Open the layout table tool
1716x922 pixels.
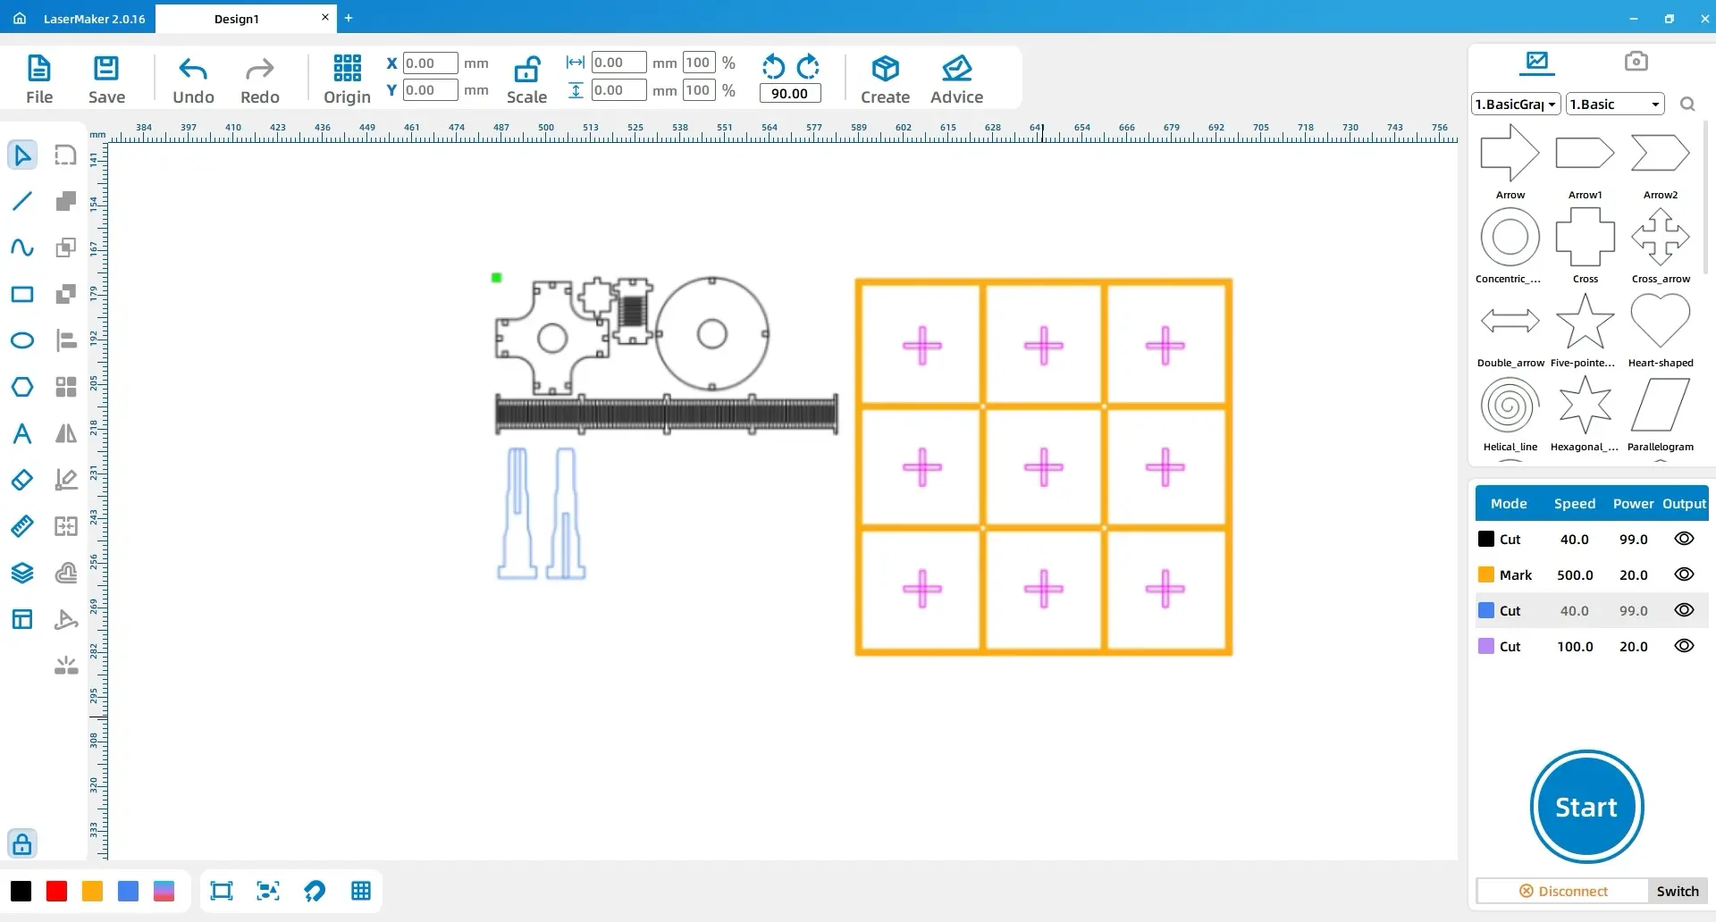(x=22, y=619)
